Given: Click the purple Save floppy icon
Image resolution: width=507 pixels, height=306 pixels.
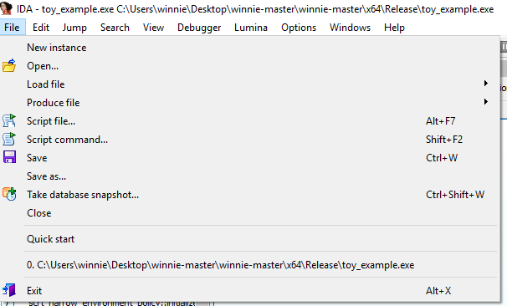Looking at the screenshot, I should tap(9, 157).
